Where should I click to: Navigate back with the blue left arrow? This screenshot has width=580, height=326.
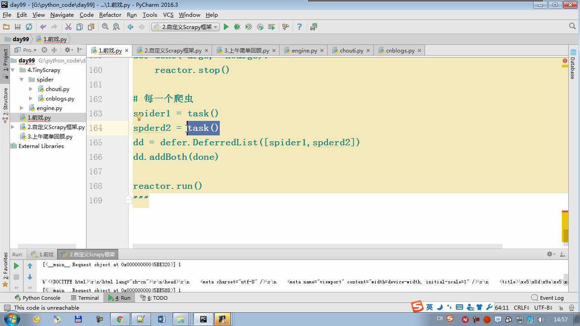(x=130, y=27)
